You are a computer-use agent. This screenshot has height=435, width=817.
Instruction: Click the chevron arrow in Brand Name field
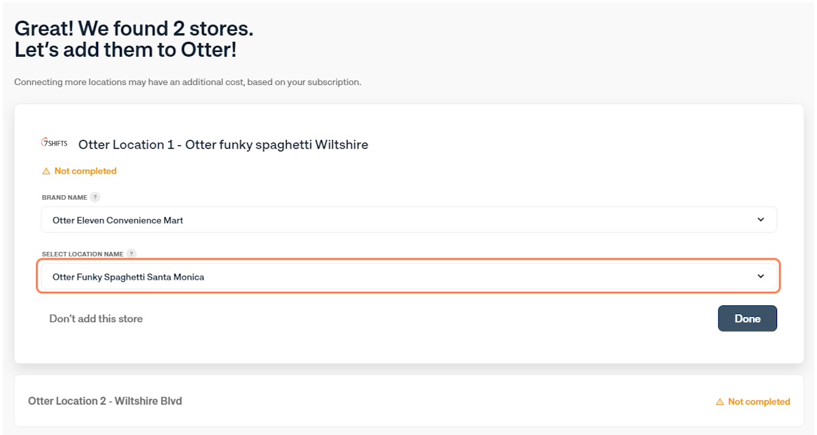pyautogui.click(x=761, y=220)
